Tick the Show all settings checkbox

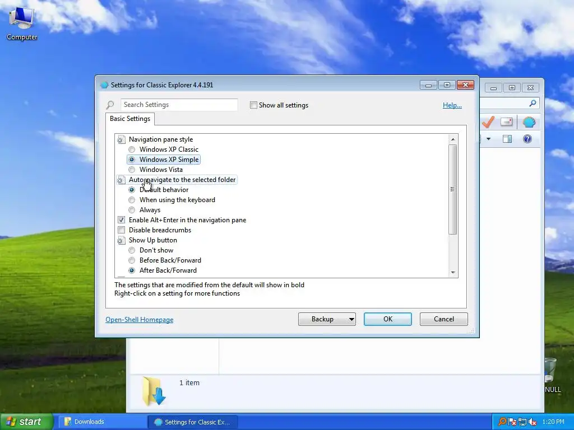tap(253, 105)
